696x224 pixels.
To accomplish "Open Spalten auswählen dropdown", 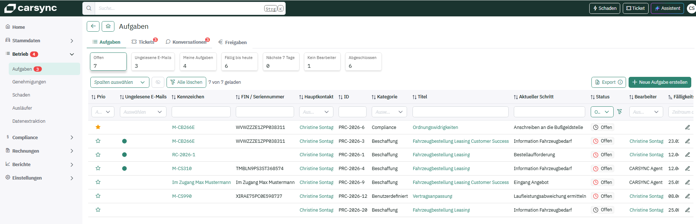I will pyautogui.click(x=120, y=82).
